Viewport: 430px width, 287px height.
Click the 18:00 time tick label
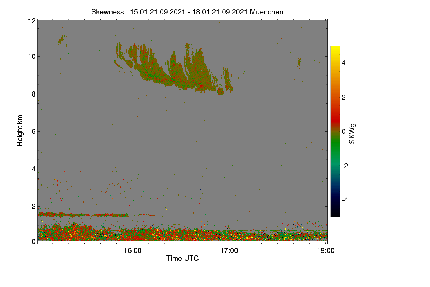tap(326, 251)
